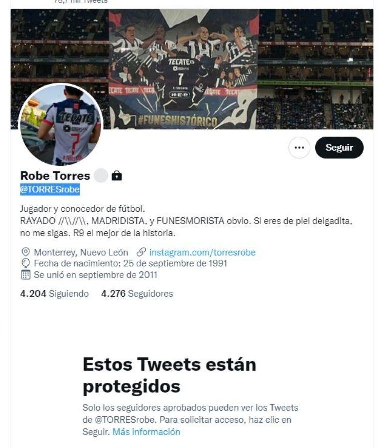Click the location pin icon
Viewport: 384px width, 448px height.
tap(25, 252)
